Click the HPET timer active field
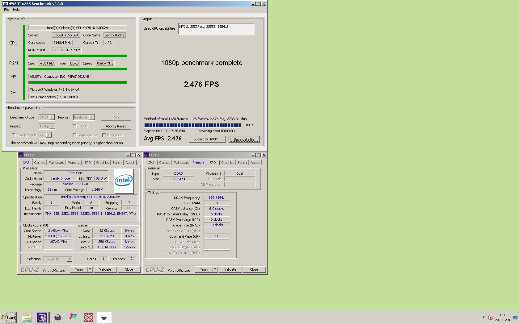519x324 pixels. pos(54,97)
